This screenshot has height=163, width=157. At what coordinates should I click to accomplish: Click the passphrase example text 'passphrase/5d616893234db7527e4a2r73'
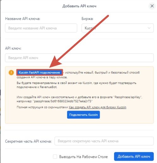63,101
